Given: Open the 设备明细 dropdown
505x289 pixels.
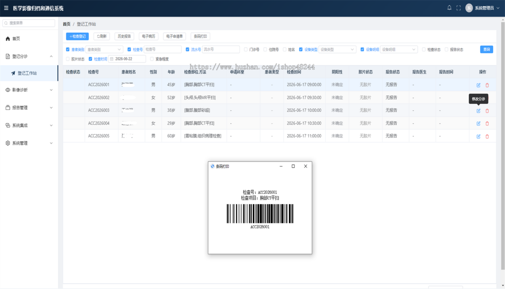Looking at the screenshot, I should coord(399,50).
